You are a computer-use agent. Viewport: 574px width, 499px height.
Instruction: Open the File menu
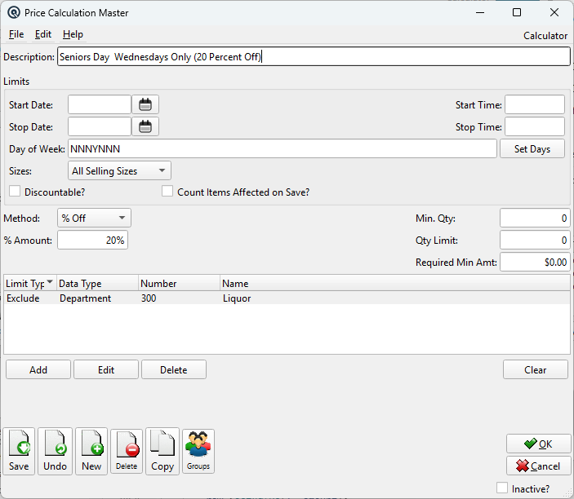click(16, 34)
